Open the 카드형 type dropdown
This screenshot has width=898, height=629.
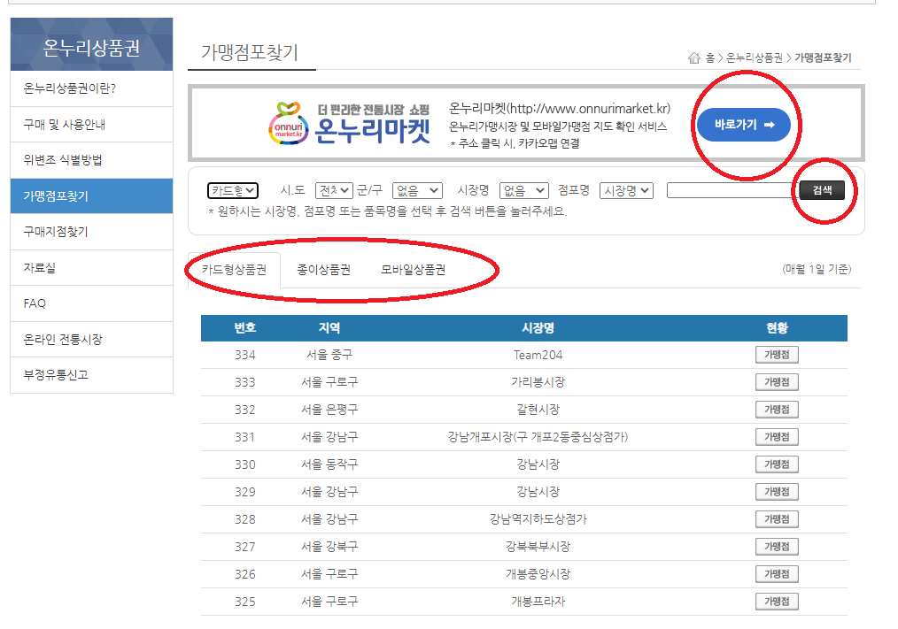(x=233, y=190)
